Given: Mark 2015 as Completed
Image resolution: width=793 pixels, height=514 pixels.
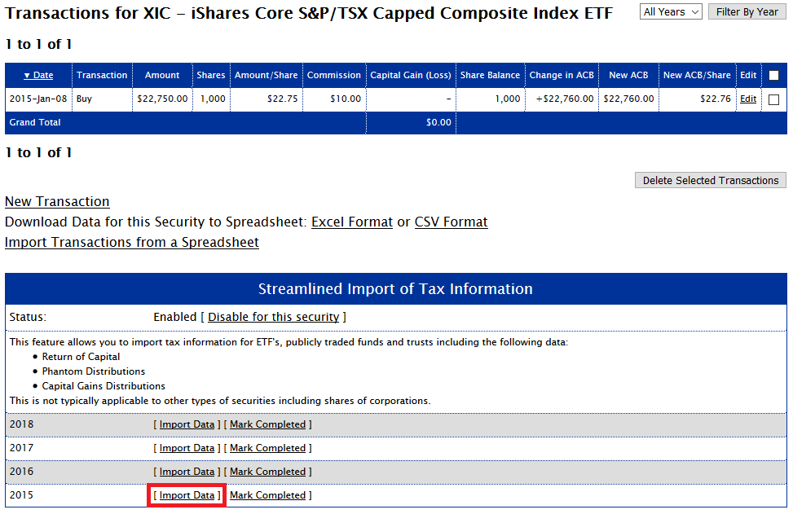Looking at the screenshot, I should [268, 495].
